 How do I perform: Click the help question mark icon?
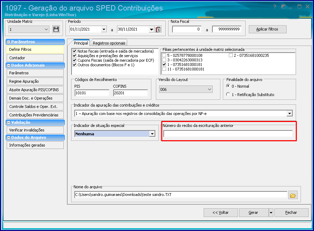click(x=275, y=7)
